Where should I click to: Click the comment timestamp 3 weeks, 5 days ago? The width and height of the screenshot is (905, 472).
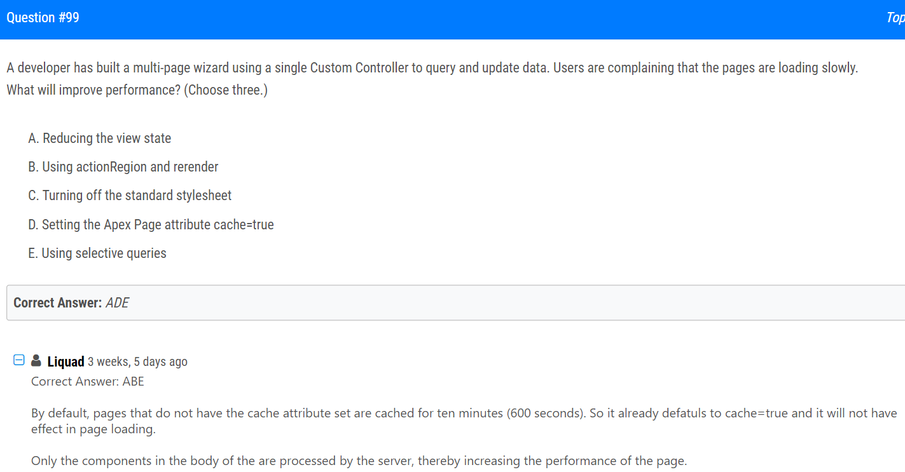tap(137, 361)
